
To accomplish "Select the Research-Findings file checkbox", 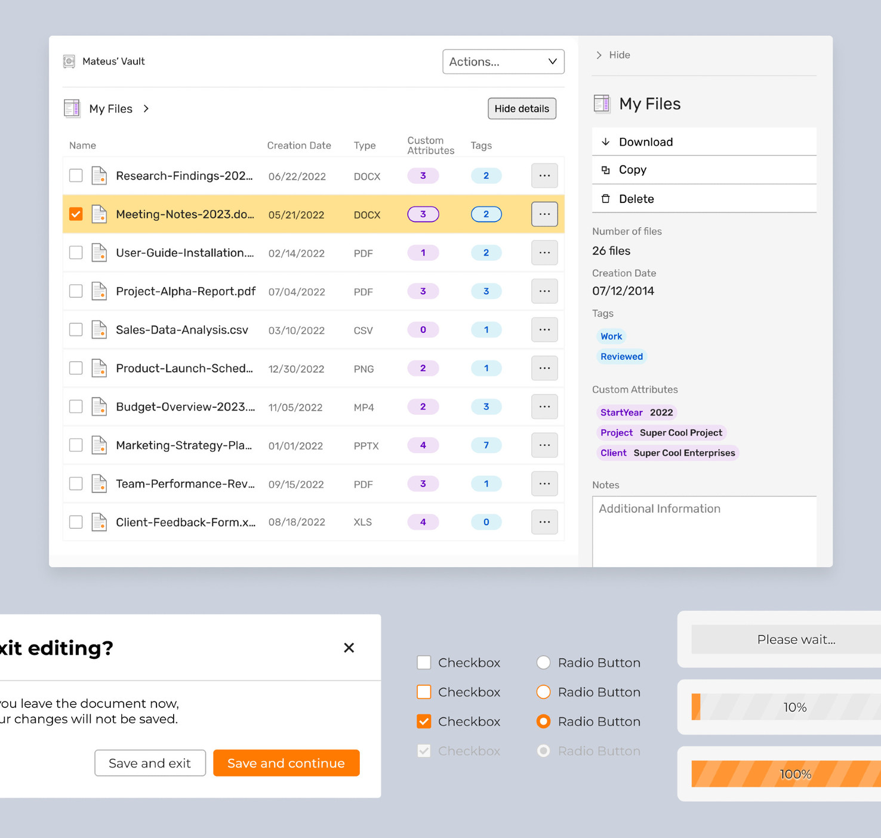I will [76, 175].
